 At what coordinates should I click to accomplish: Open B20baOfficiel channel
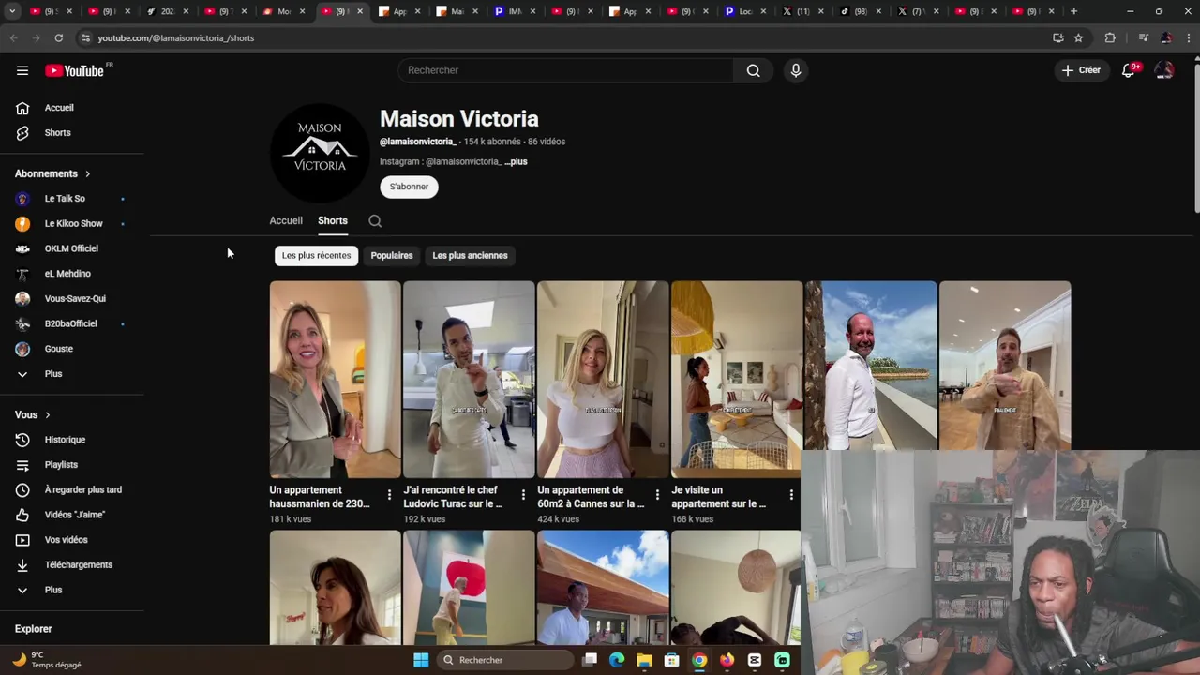click(72, 323)
